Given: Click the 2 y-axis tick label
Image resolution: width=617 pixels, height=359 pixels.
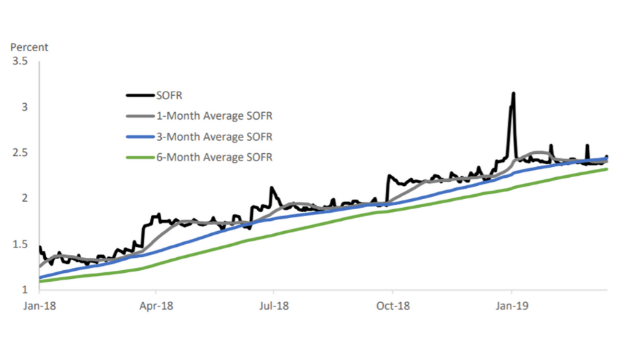Looking at the screenshot, I should click(x=25, y=198).
